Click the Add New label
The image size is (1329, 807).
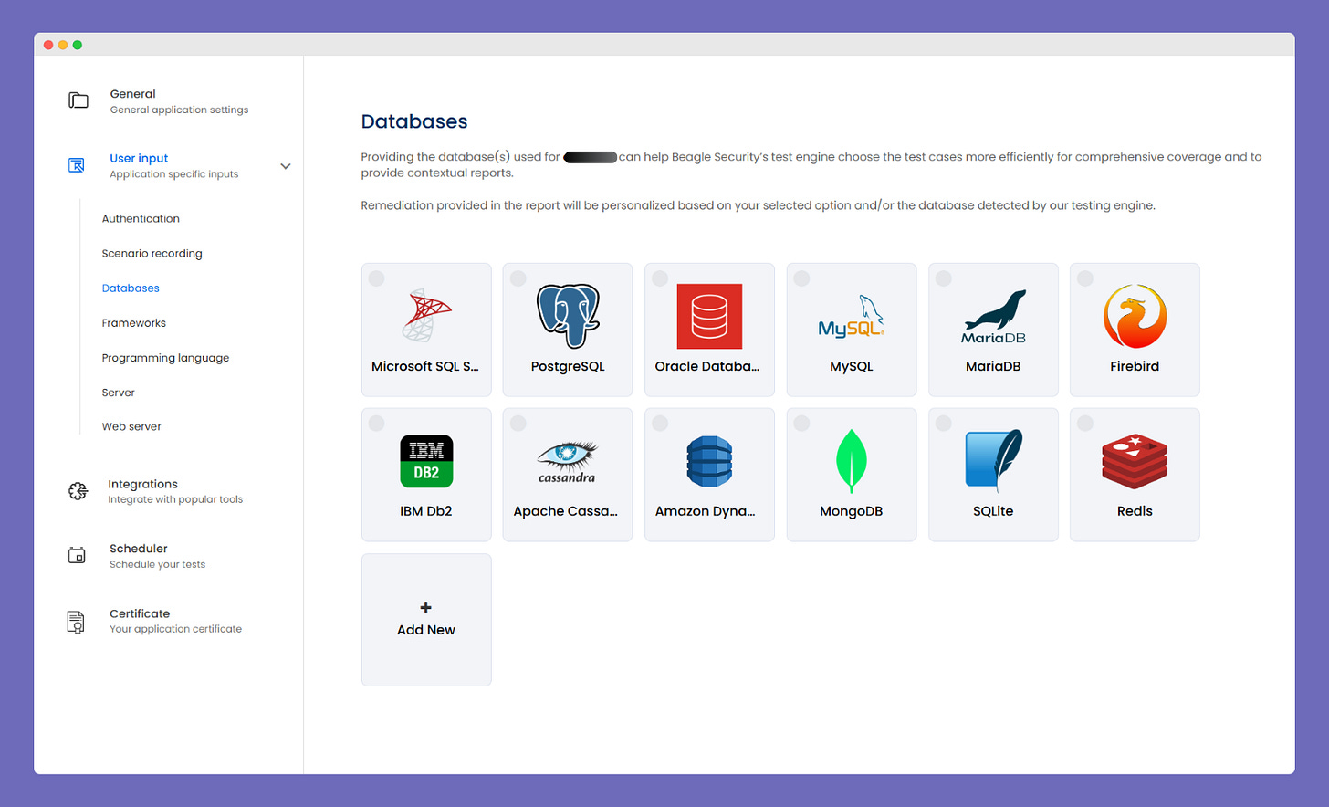click(426, 630)
